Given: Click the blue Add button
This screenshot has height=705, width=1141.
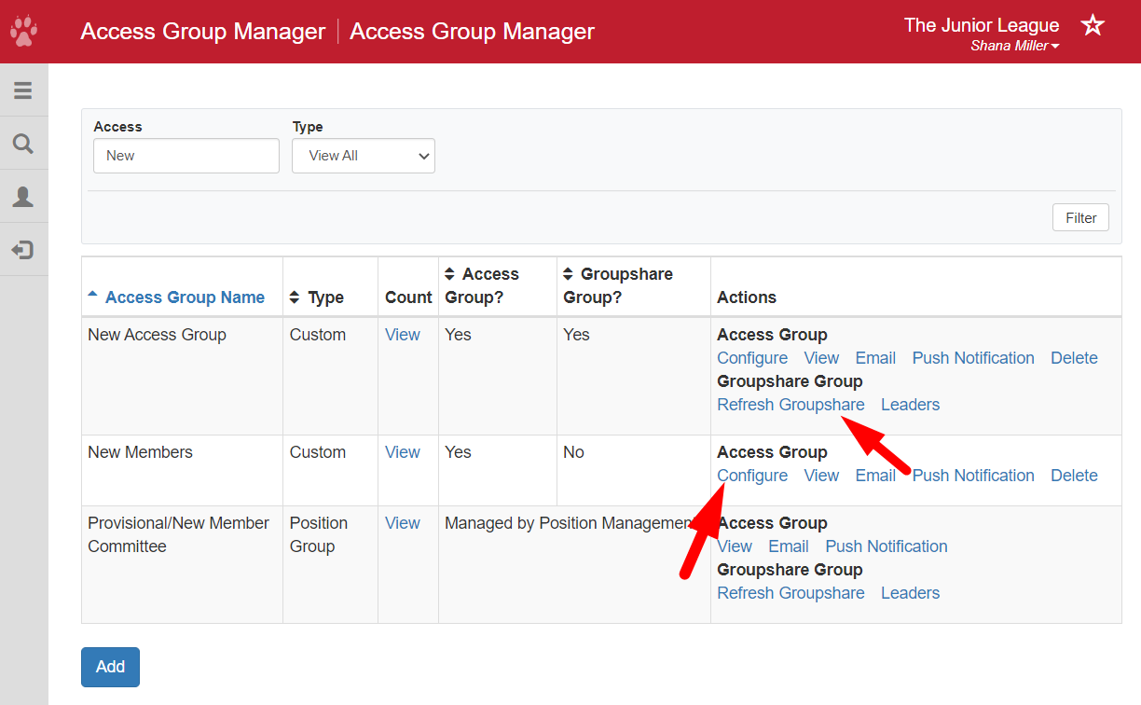Looking at the screenshot, I should point(110,667).
